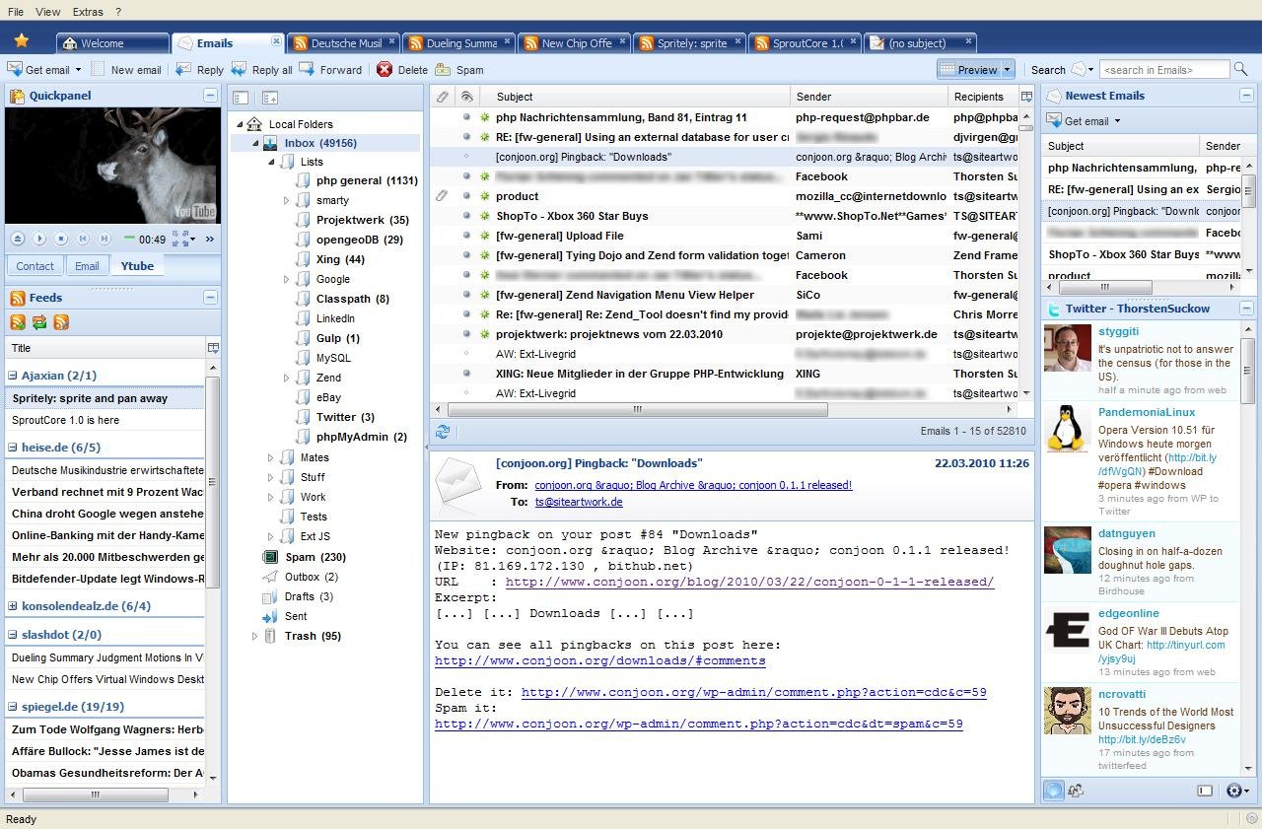Click the refresh icon below the email list
The height and width of the screenshot is (829, 1262).
coord(443,431)
